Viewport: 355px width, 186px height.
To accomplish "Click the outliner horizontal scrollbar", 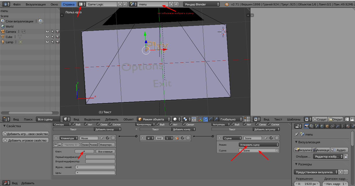I will tap(30, 113).
